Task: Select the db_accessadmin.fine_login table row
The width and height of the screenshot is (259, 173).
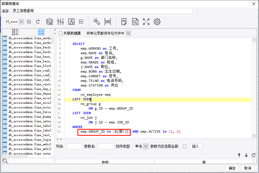Action: (27, 140)
